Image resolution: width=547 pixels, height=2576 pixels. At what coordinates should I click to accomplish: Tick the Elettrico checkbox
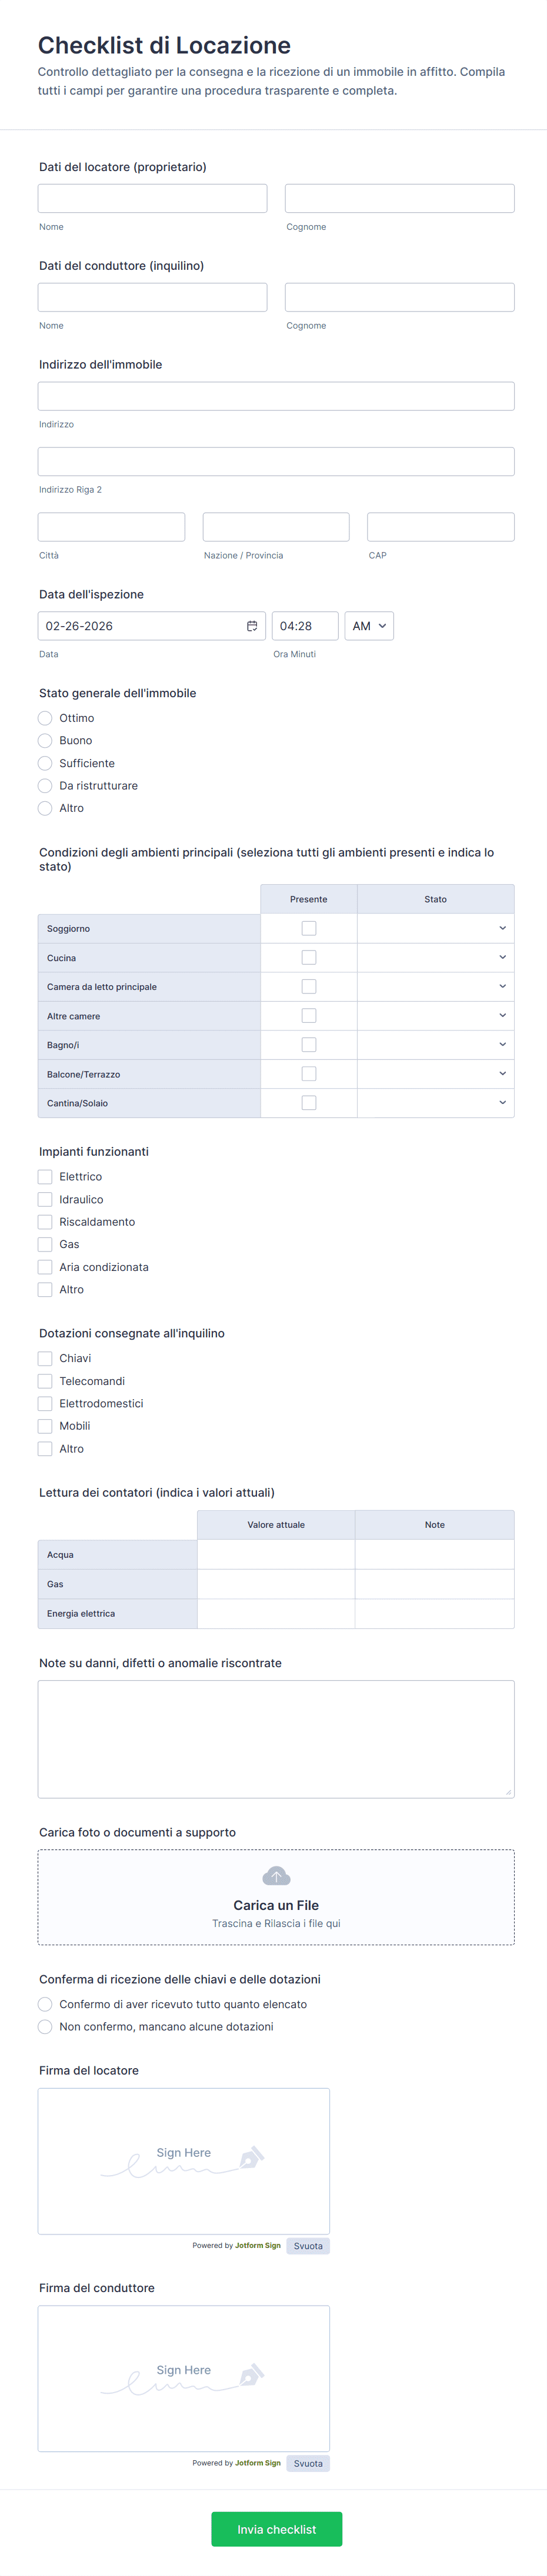click(45, 1177)
